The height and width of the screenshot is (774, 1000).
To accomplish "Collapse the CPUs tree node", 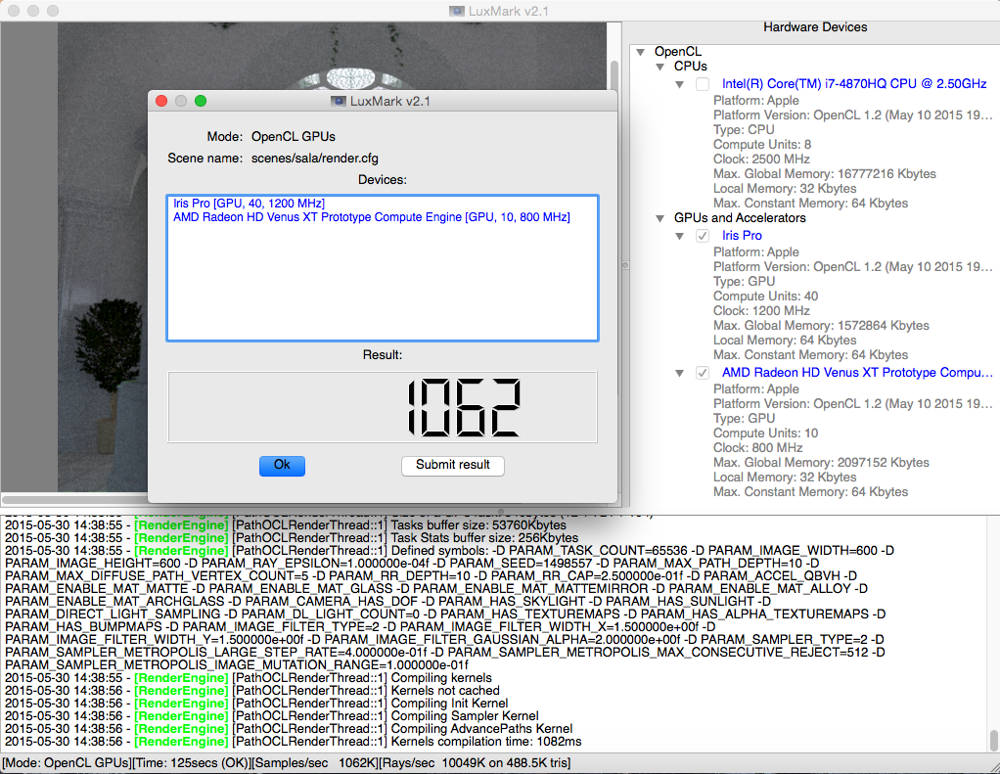I will [660, 67].
